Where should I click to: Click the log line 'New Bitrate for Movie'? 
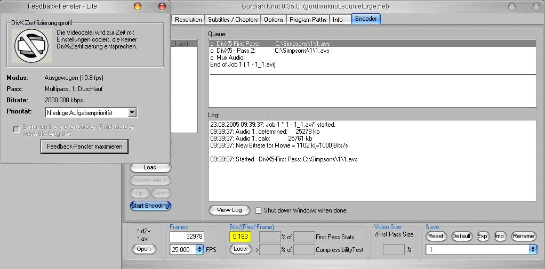(x=279, y=146)
